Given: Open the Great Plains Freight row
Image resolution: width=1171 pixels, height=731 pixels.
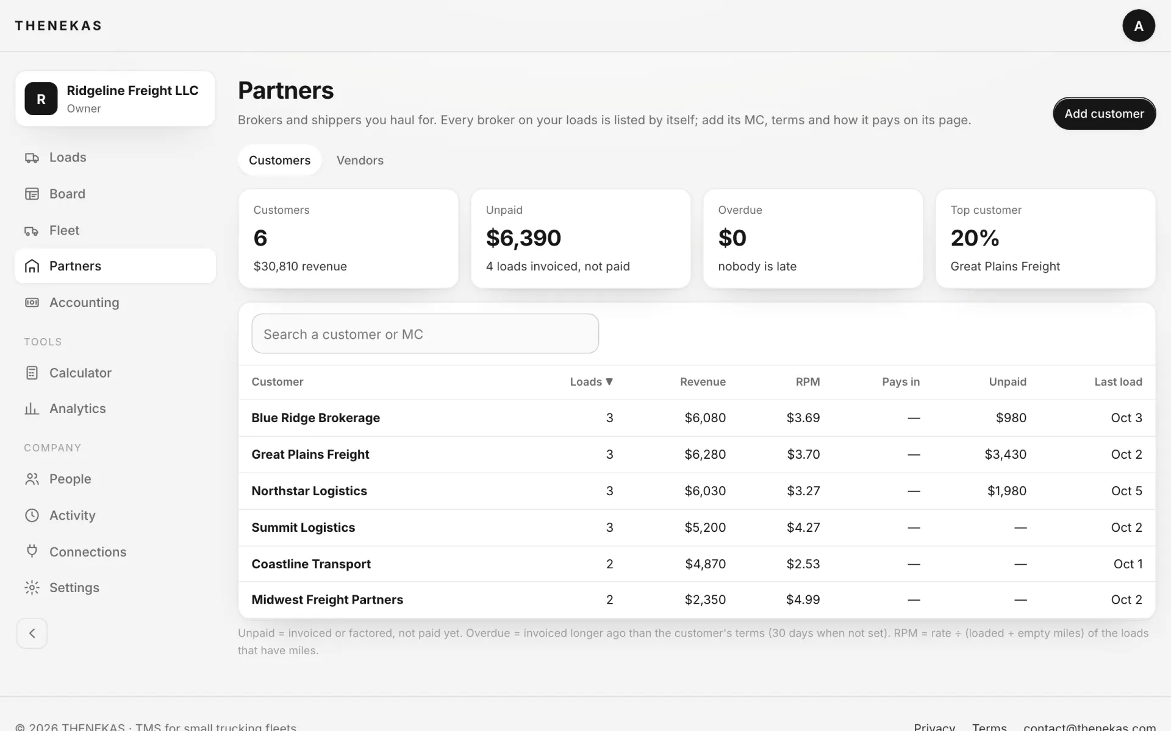Looking at the screenshot, I should point(697,454).
